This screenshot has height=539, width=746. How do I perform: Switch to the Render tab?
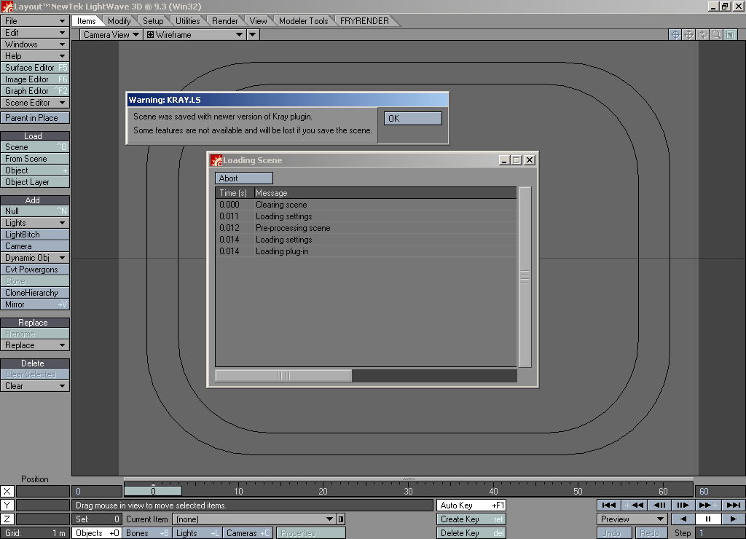224,21
